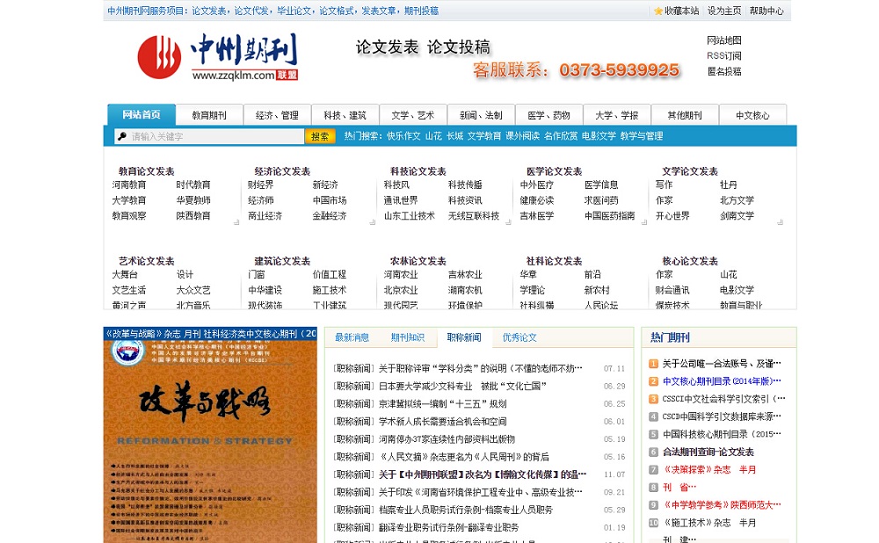The image size is (879, 543).
Task: Open the 价值工程 journal link
Action: [329, 275]
